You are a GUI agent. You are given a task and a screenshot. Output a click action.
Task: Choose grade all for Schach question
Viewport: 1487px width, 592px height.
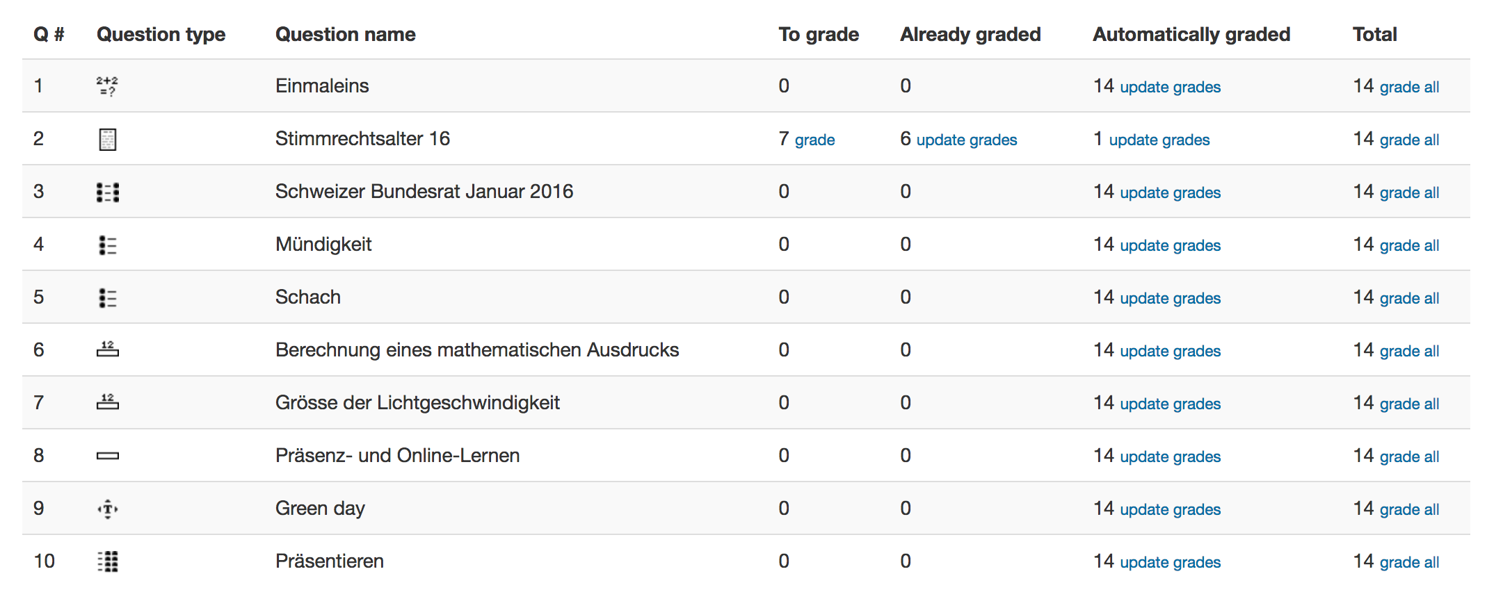point(1409,298)
